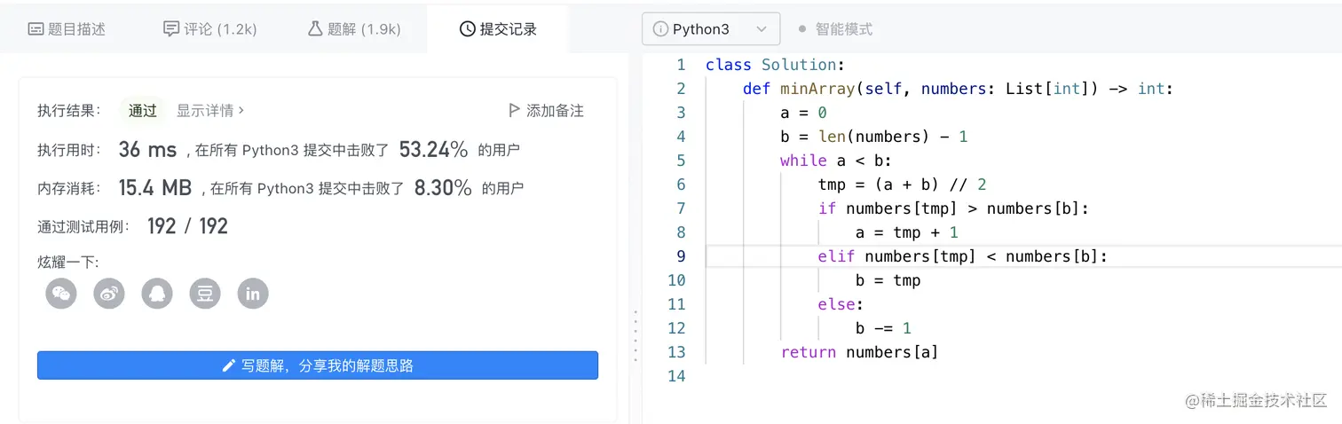The width and height of the screenshot is (1342, 424).
Task: Click the pencil icon on 写题解 button
Action: point(229,365)
